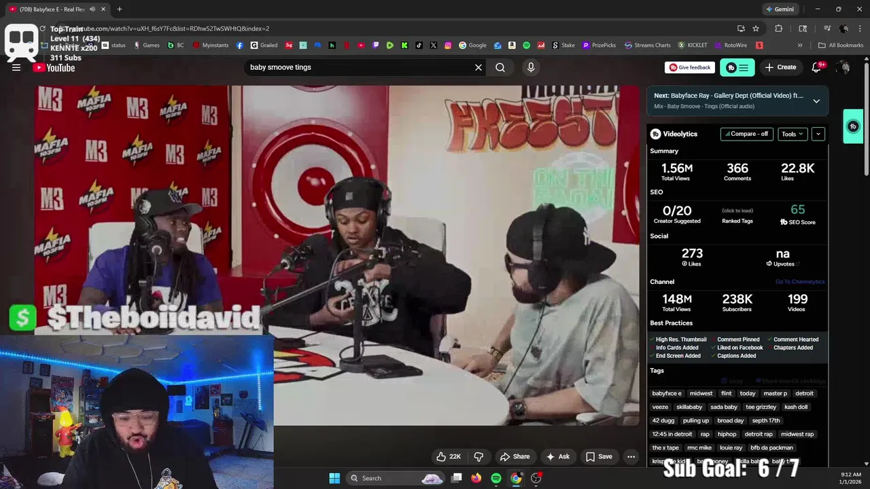Click the '42 dugg' tag
The width and height of the screenshot is (870, 489).
[663, 420]
